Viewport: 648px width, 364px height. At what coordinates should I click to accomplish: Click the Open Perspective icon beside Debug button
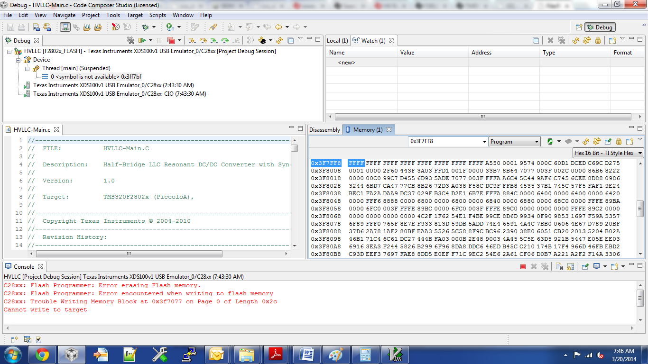point(579,27)
